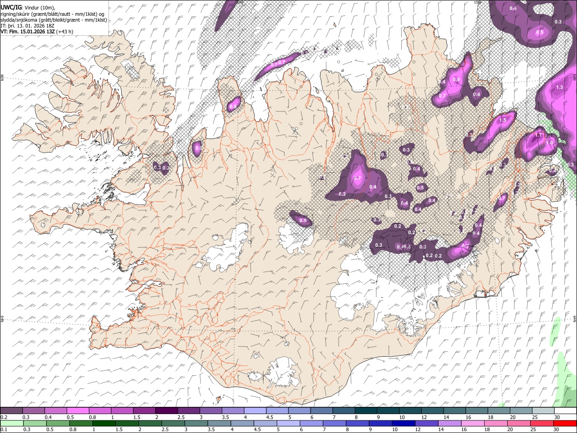Select the light lavender 4 swatch in upper legend row
577x433 pixels.
pyautogui.click(x=255, y=411)
